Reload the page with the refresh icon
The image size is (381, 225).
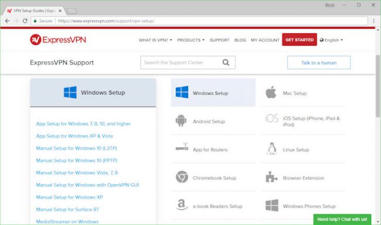pos(25,21)
